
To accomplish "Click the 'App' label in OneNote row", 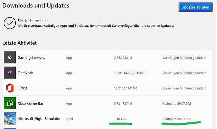I will click(69, 73).
